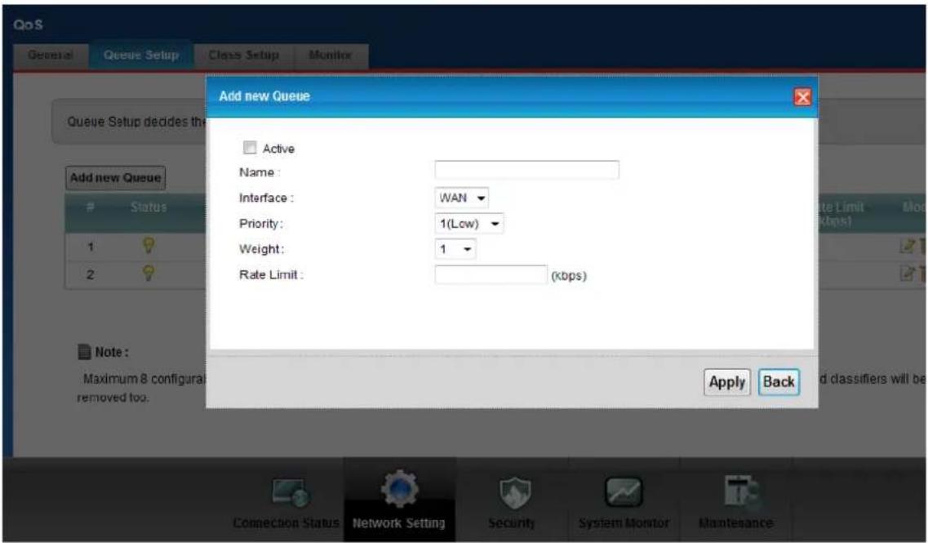Open System Monitor chart icon
The width and height of the screenshot is (928, 543).
[624, 492]
